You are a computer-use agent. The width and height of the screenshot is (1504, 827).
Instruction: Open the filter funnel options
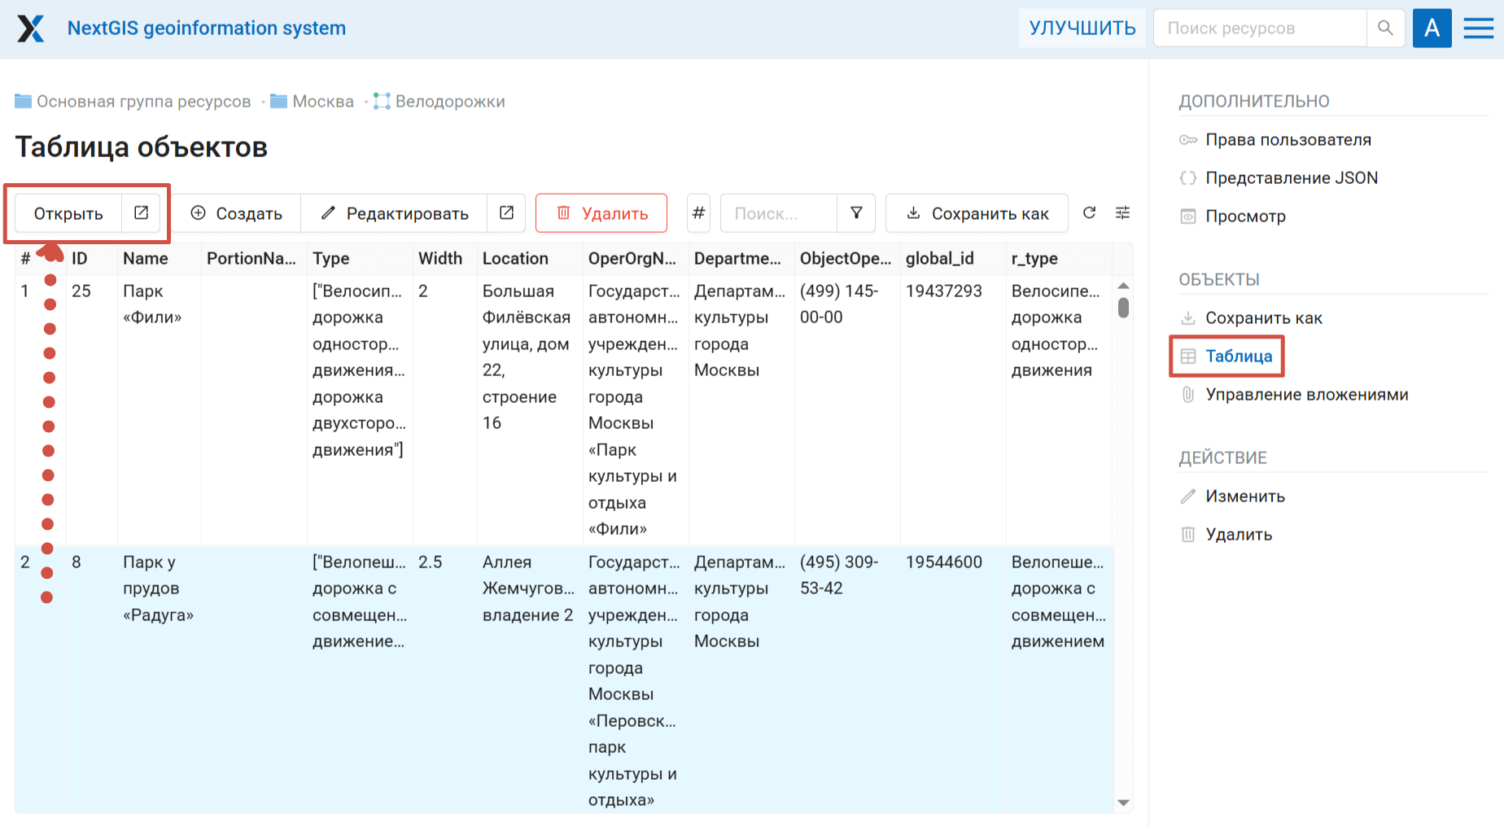coord(856,213)
